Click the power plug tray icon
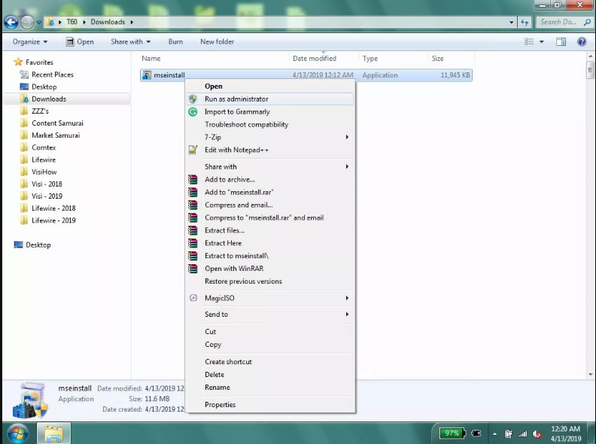The height and width of the screenshot is (444, 596). (x=476, y=433)
